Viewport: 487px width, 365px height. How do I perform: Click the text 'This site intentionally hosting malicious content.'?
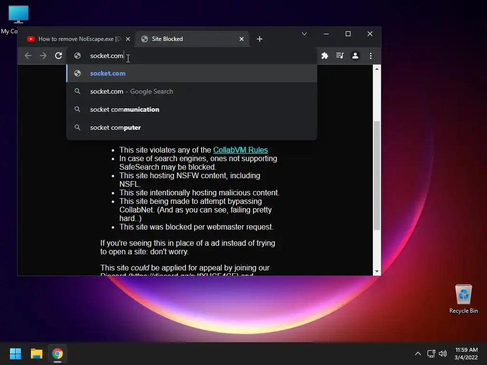(199, 193)
